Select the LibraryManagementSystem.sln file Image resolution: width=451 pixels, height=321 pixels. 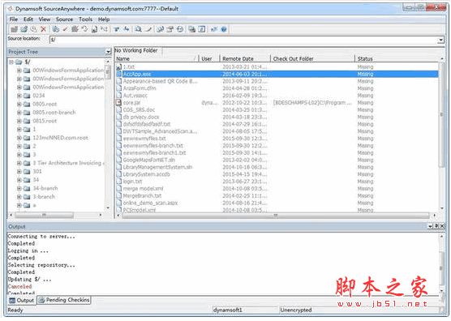point(157,167)
